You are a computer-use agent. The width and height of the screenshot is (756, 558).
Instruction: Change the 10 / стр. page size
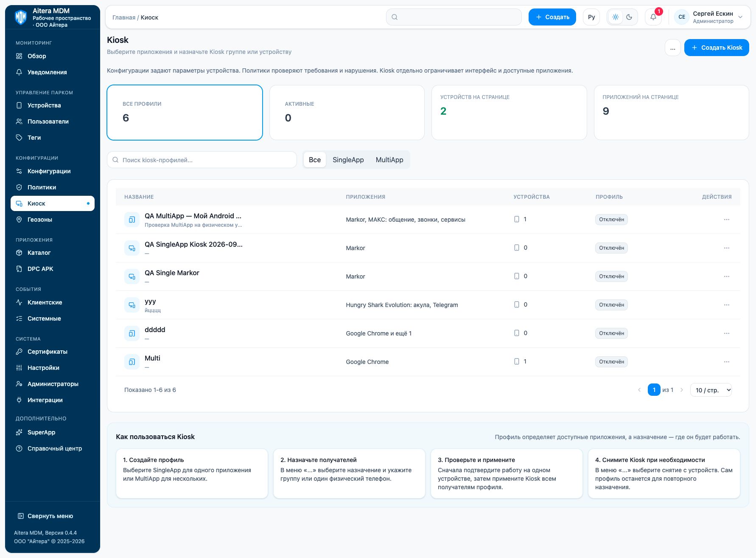tap(711, 390)
